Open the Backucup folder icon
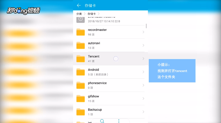This screenshot has height=123, width=221. click(81, 112)
